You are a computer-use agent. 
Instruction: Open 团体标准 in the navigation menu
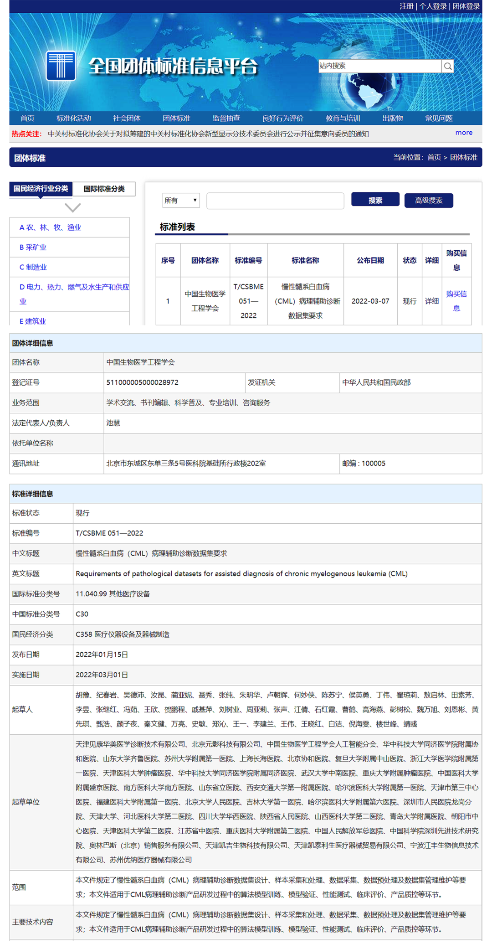(176, 119)
